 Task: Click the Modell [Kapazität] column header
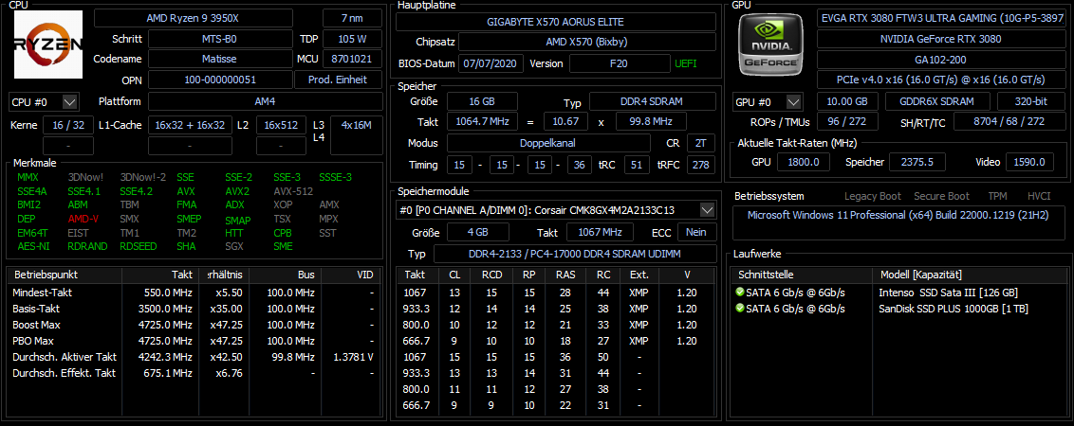969,275
